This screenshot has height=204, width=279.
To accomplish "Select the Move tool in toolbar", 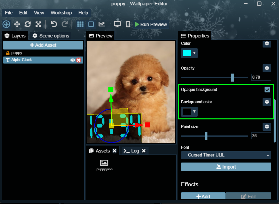I will click(17, 24).
